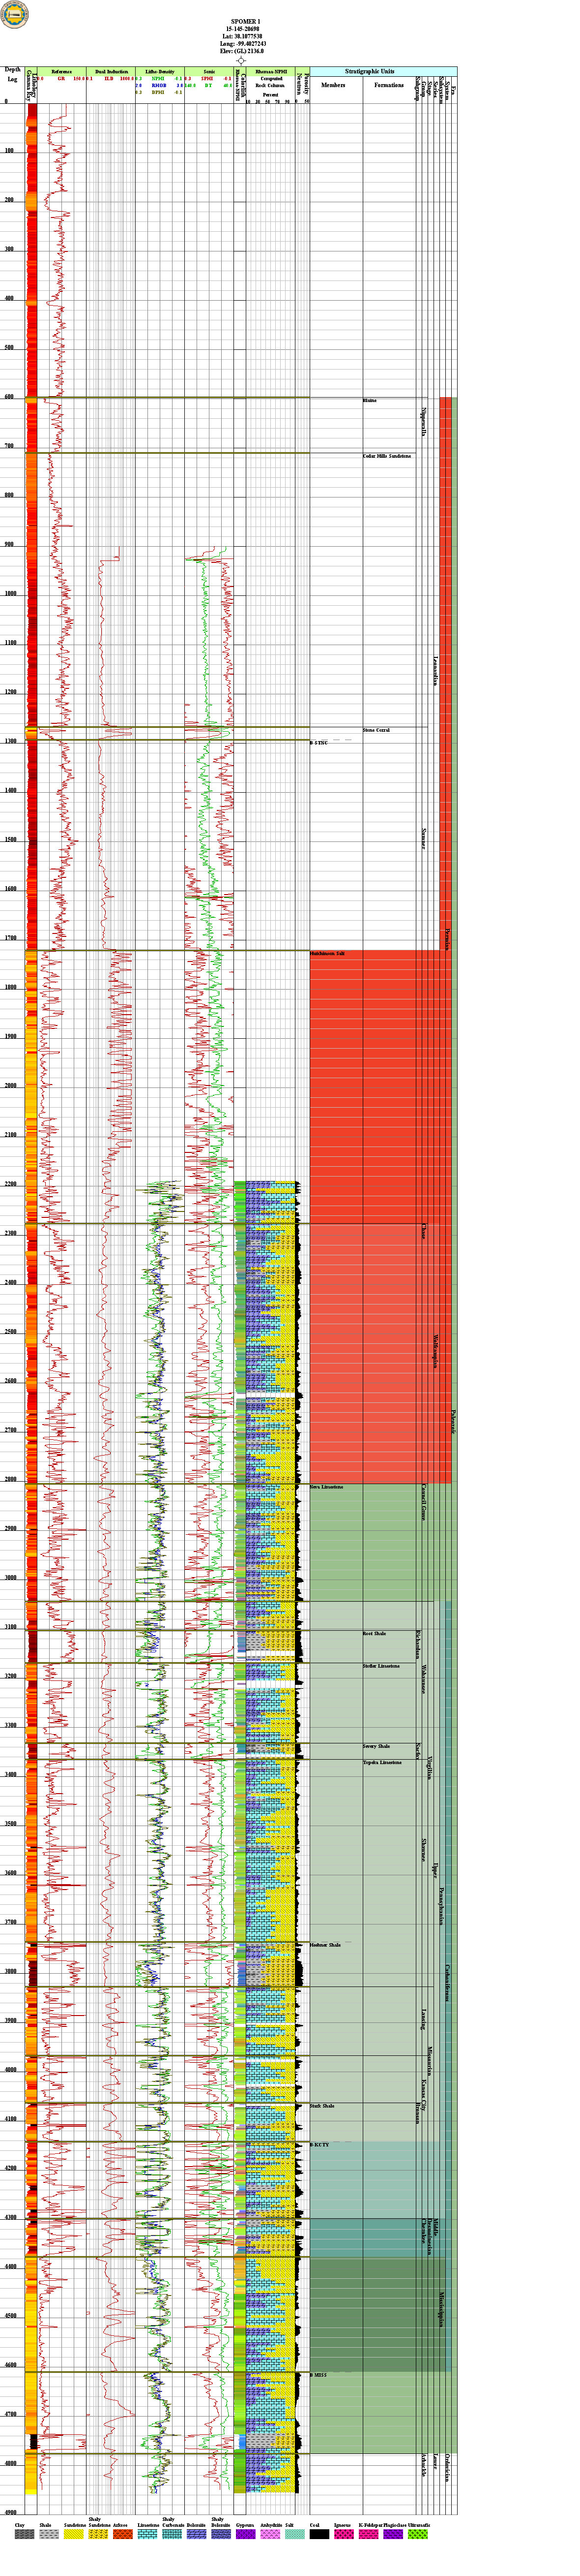Viewport: 580px width, 2576px height.
Task: Click the 'Dual Induction' track header
Action: (112, 72)
